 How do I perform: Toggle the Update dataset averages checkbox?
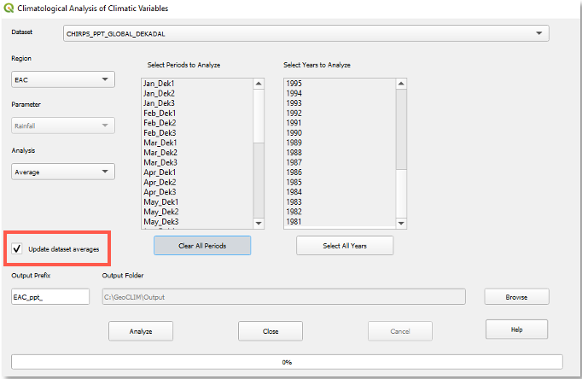pos(17,249)
